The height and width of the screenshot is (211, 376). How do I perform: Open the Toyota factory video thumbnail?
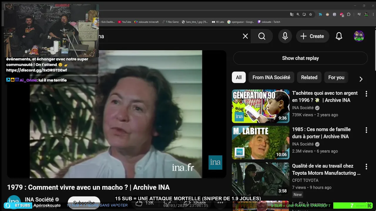pos(261,179)
